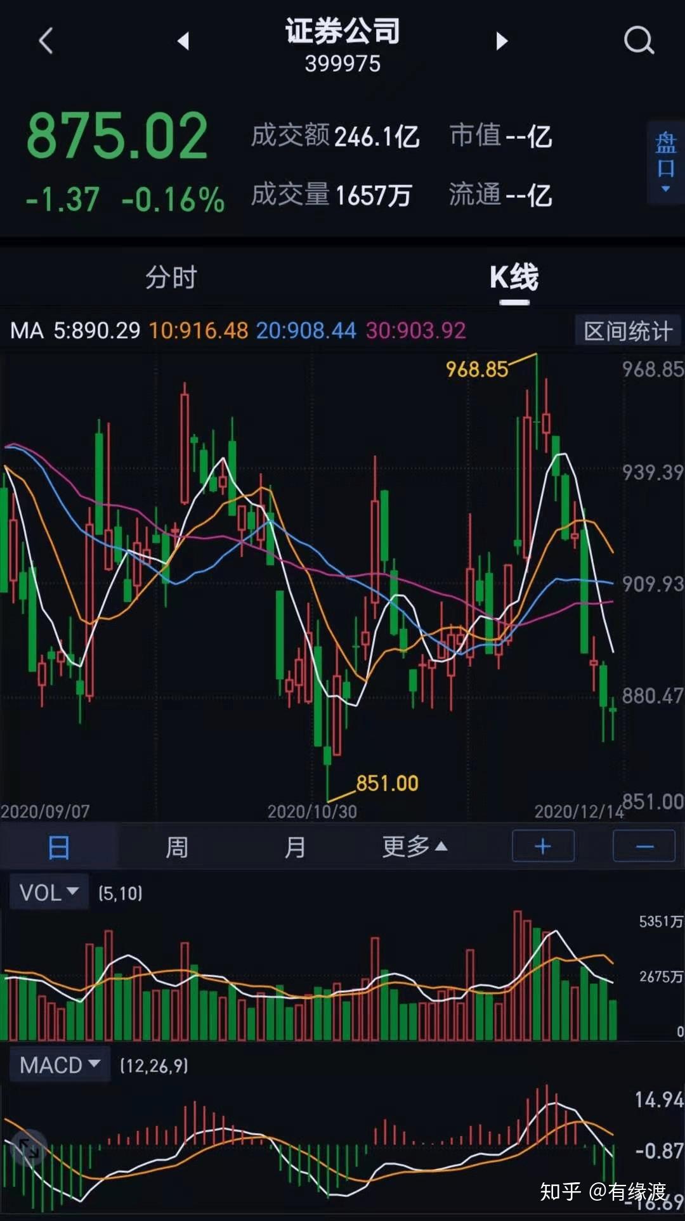
Task: Tap the 5351万 volume axis label
Action: pyautogui.click(x=661, y=922)
